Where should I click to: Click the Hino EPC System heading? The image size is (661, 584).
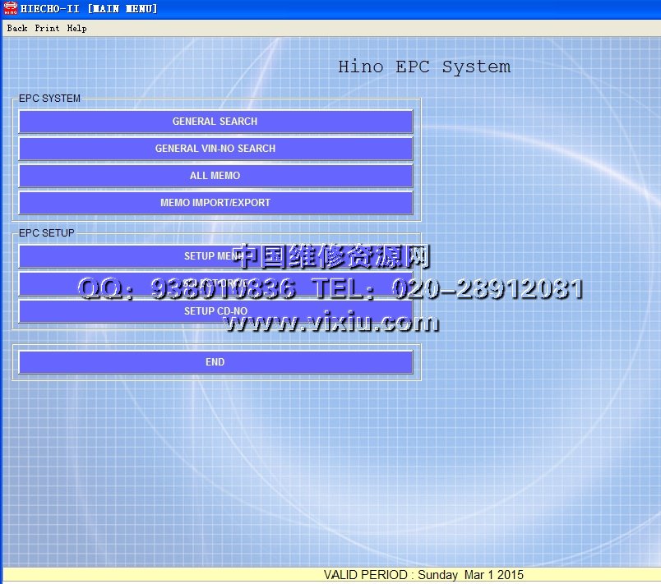coord(423,67)
